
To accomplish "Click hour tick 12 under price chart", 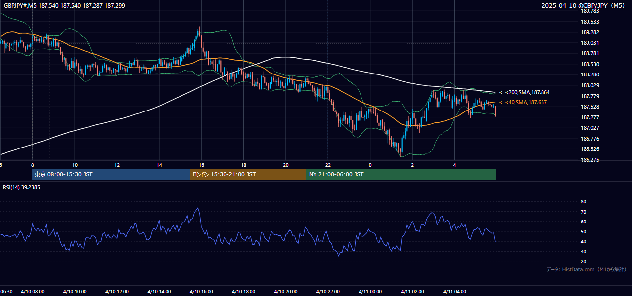I will [x=117, y=165].
